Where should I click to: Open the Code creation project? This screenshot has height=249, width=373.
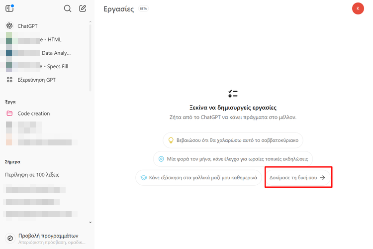coord(34,114)
